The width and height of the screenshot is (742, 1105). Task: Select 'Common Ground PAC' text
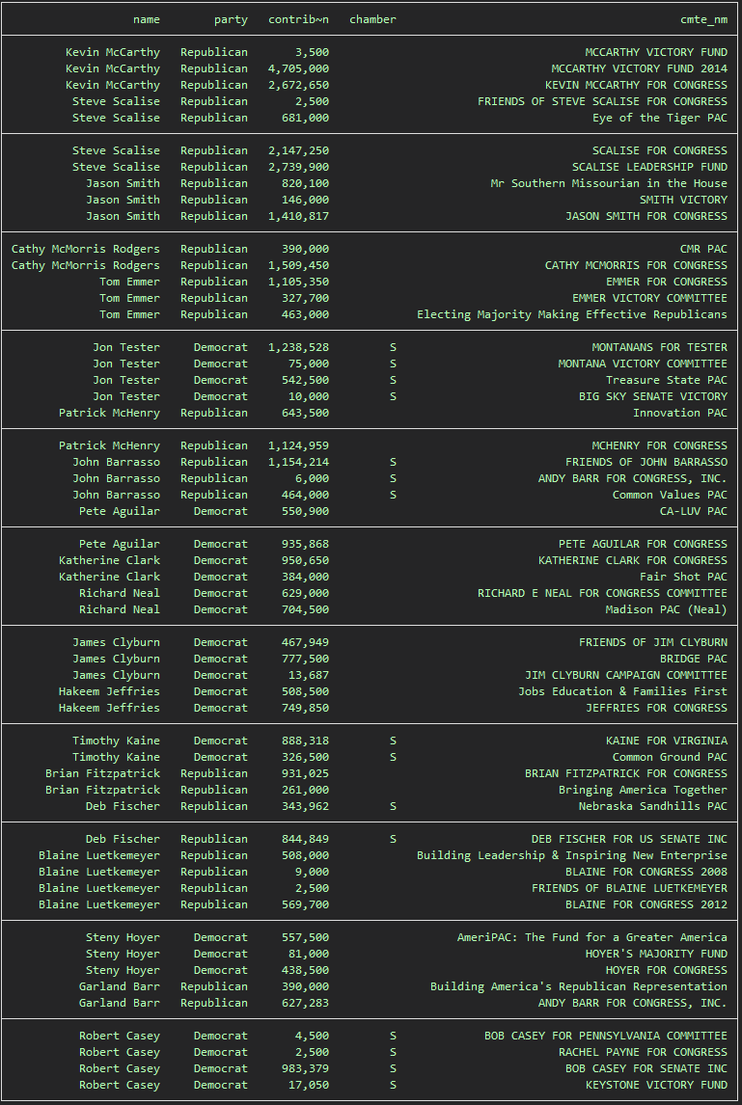(x=670, y=757)
